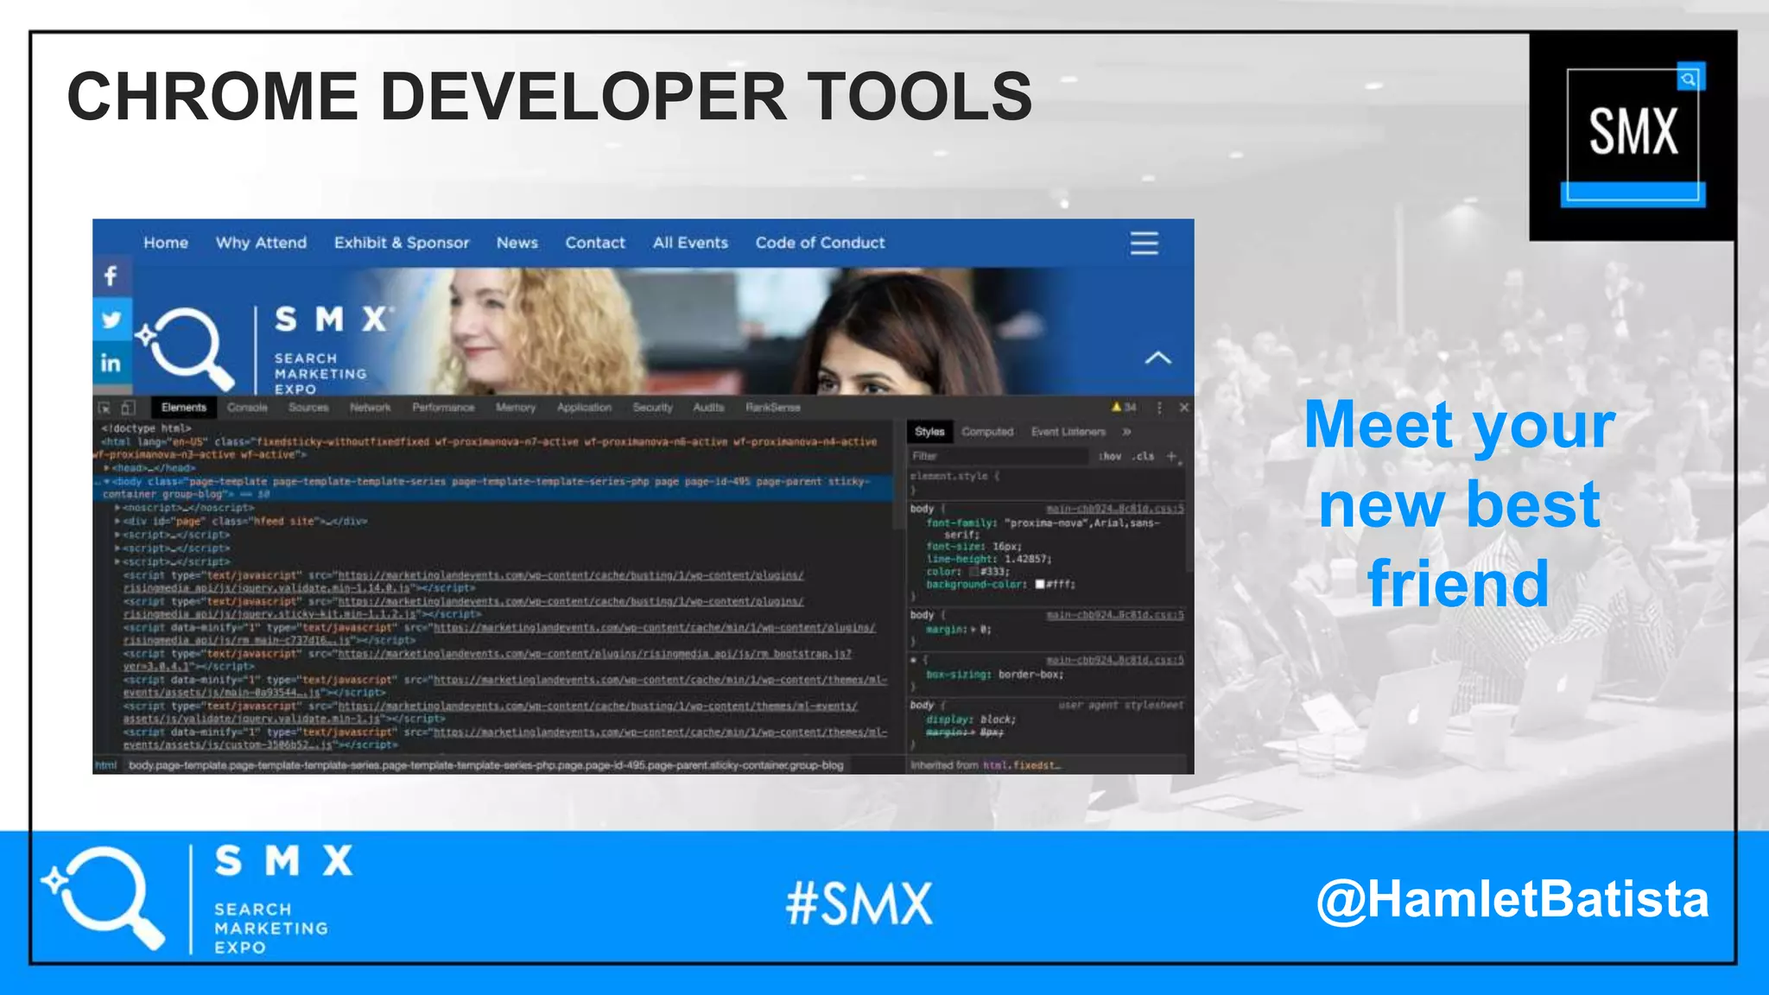Open the Performance tab
The height and width of the screenshot is (995, 1769).
(x=443, y=408)
